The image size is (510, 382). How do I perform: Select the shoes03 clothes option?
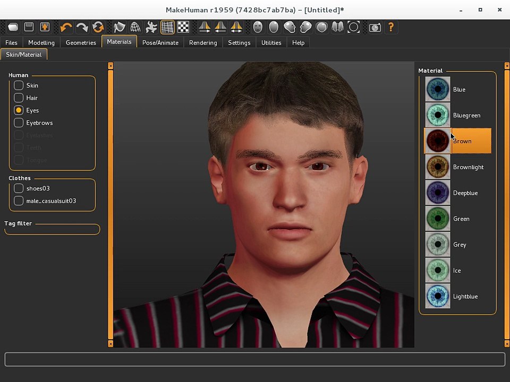click(x=19, y=188)
